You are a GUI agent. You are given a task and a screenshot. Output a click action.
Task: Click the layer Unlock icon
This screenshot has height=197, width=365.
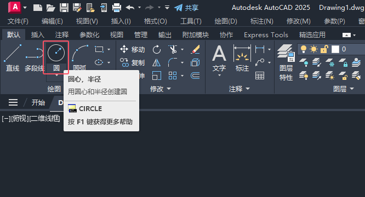(x=343, y=76)
